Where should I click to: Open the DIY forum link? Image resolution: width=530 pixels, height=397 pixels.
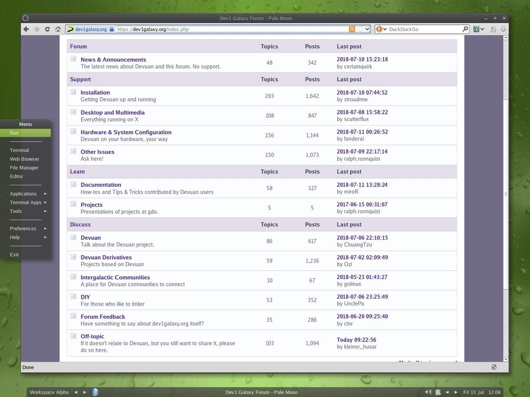pos(85,297)
